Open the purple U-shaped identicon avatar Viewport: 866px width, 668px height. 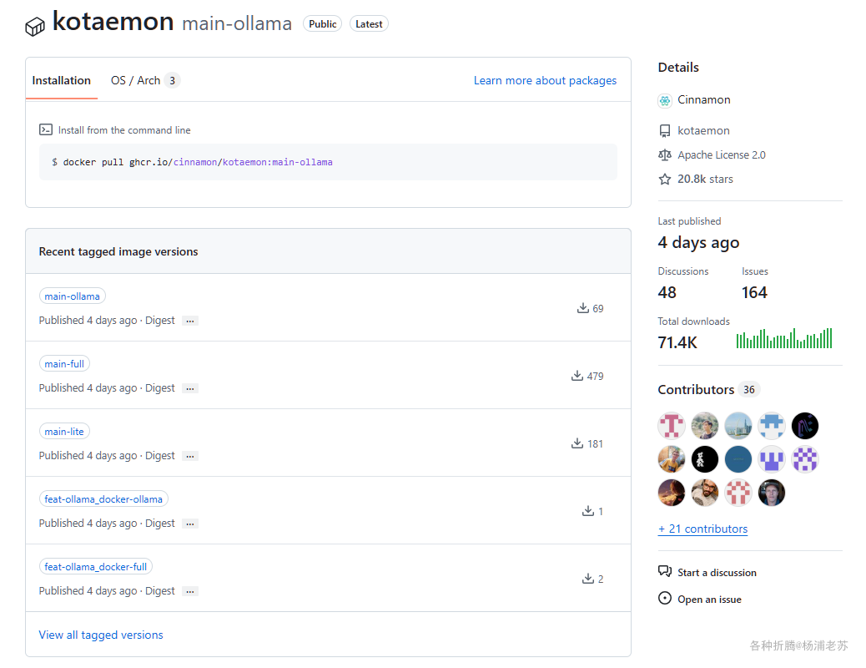pyautogui.click(x=772, y=459)
